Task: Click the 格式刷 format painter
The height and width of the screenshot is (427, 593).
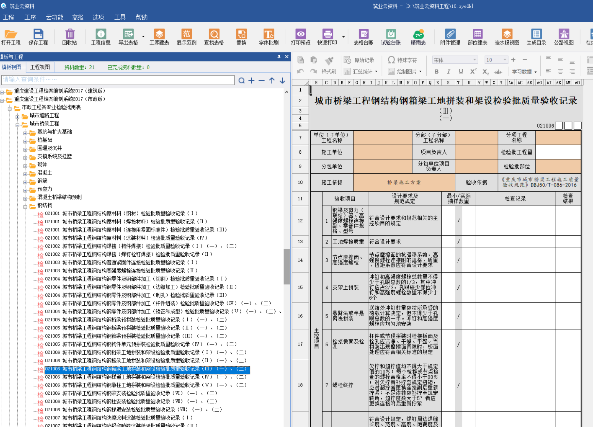Action: tap(329, 66)
